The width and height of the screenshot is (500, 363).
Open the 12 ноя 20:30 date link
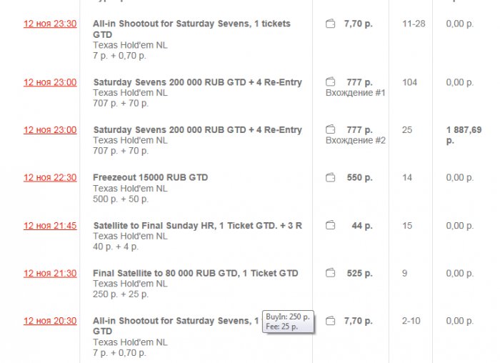point(50,321)
